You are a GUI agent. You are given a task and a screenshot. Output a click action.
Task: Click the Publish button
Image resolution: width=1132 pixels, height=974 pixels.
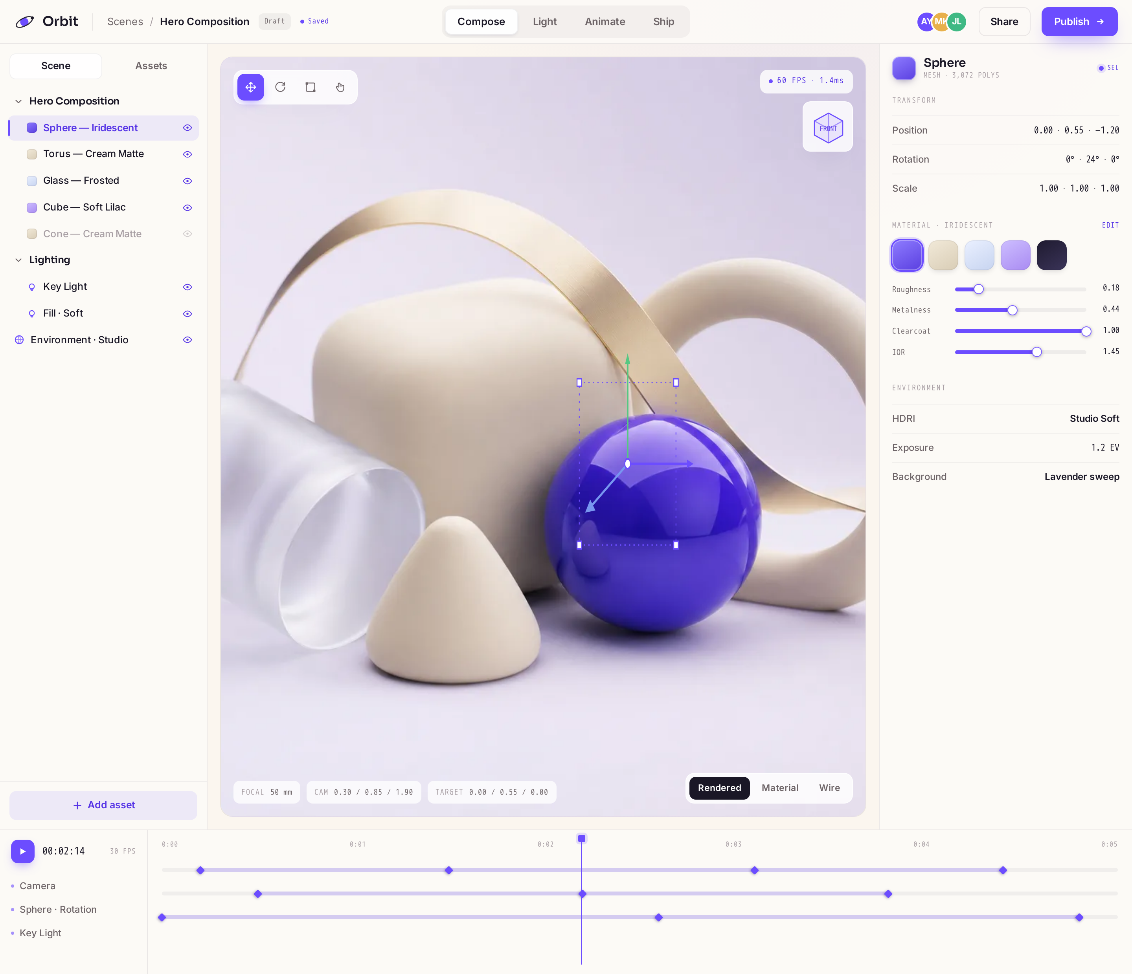click(1079, 22)
